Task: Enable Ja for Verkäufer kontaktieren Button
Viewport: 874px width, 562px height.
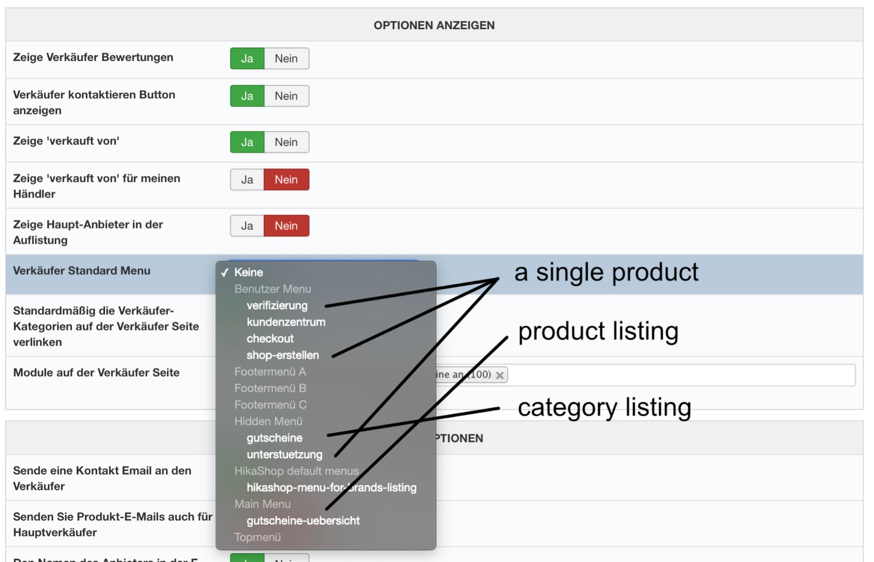Action: [x=247, y=96]
